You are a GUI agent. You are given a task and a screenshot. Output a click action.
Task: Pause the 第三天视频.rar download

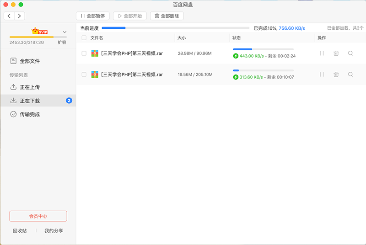click(x=322, y=53)
